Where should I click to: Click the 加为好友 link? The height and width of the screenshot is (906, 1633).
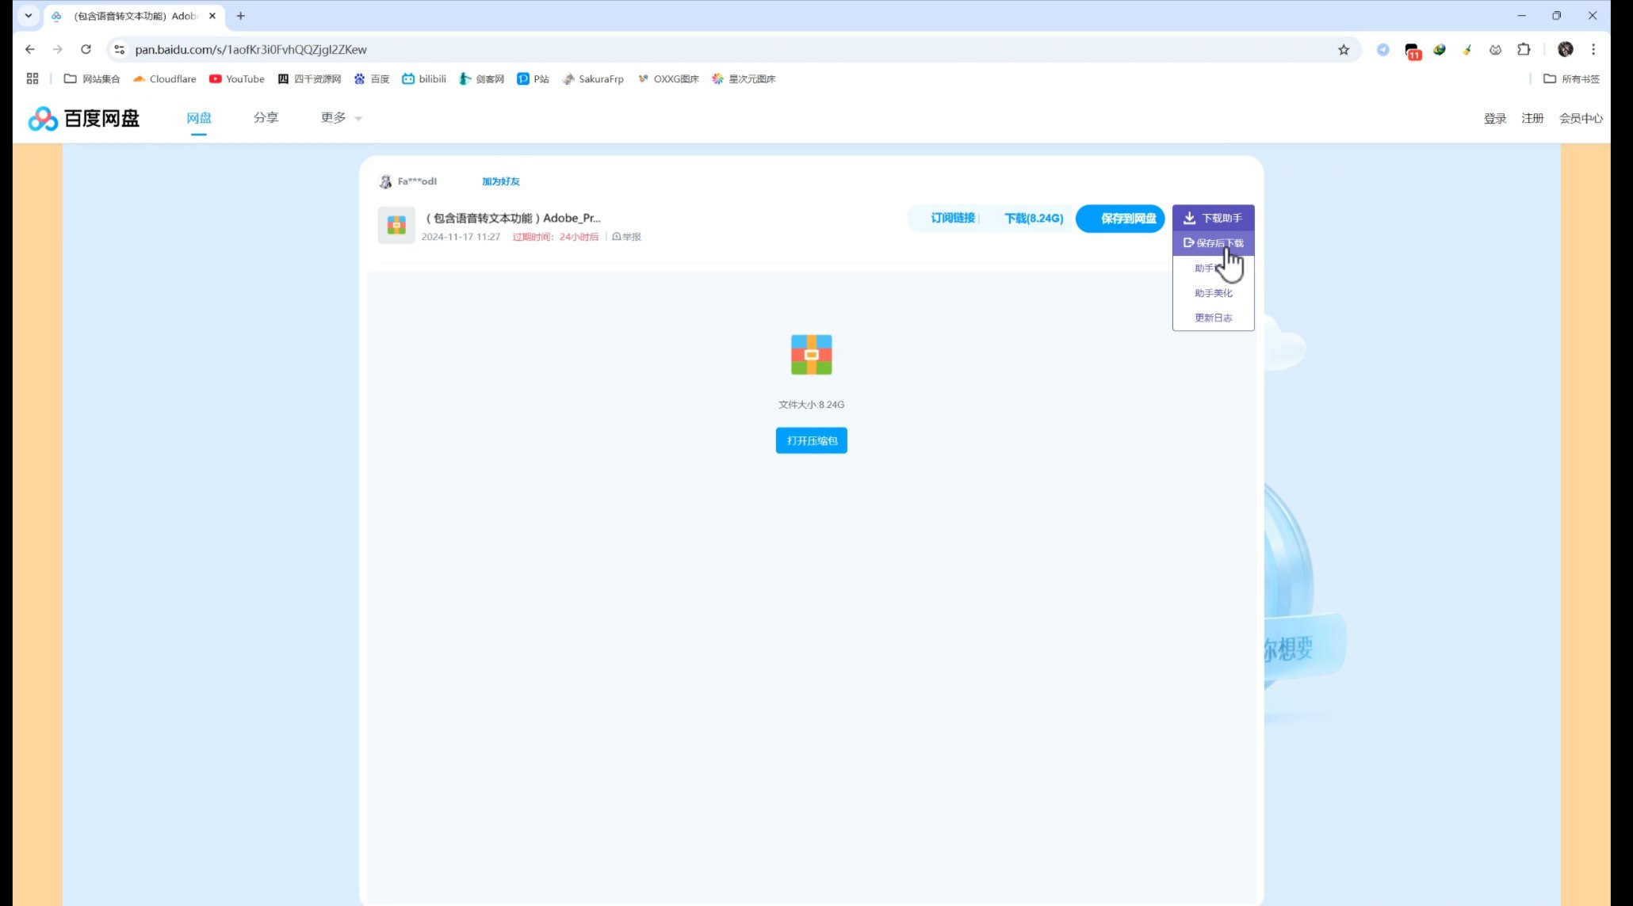(500, 181)
